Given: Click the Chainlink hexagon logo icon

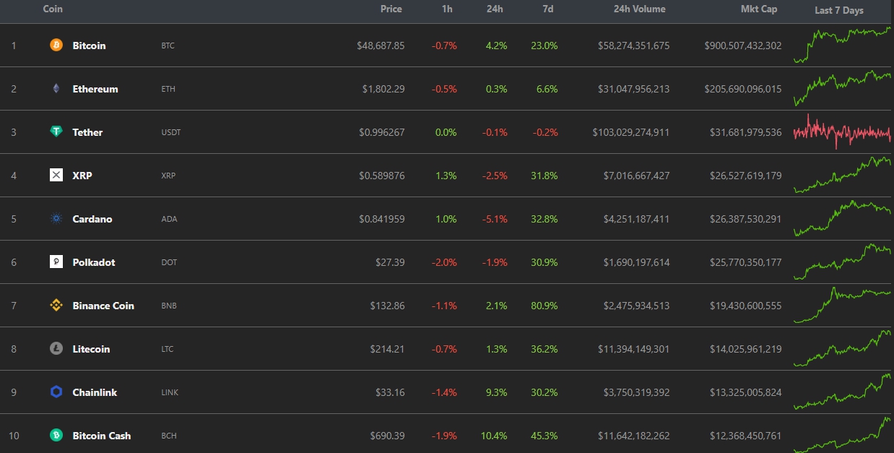Looking at the screenshot, I should point(56,392).
